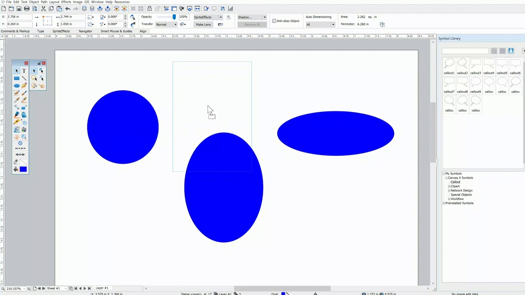Toggle the lock icon on the small palette

tap(39, 64)
